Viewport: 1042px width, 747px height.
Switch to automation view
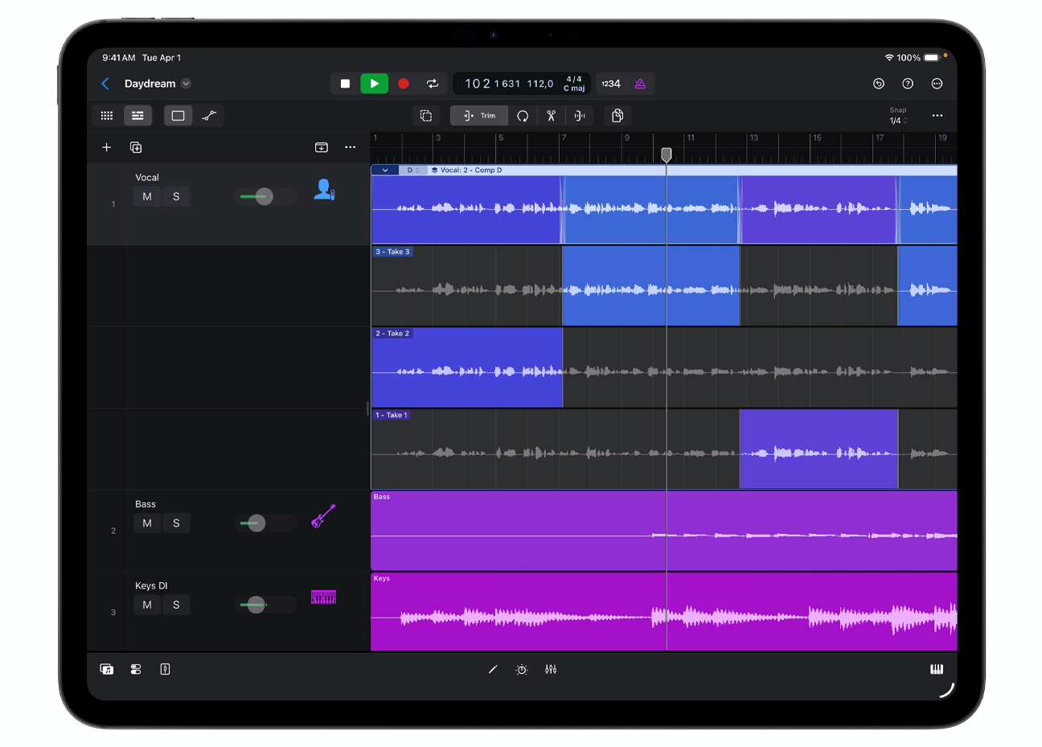click(x=210, y=116)
